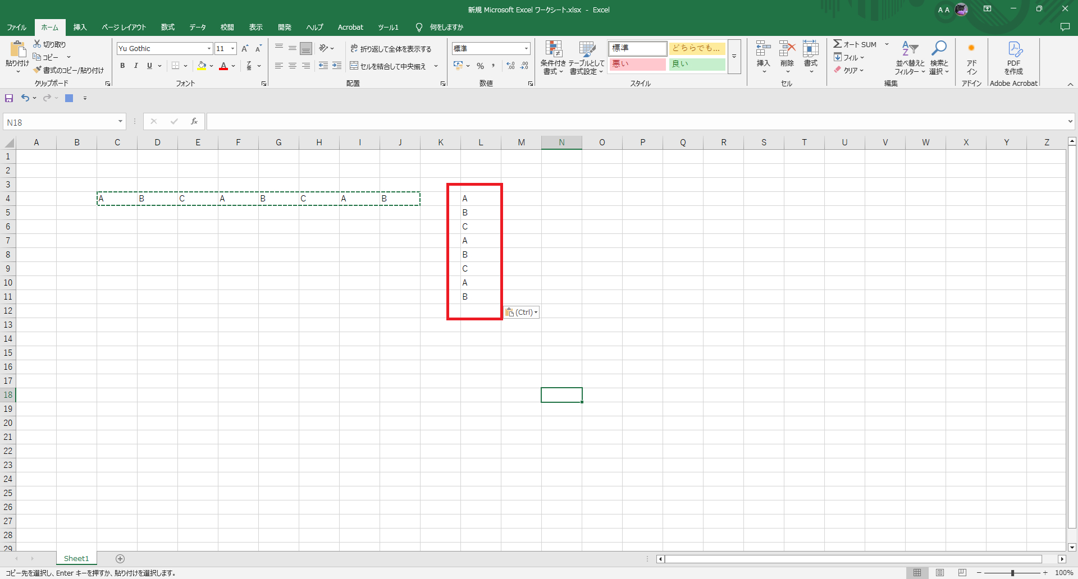
Task: Toggle Italic formatting
Action: (136, 66)
